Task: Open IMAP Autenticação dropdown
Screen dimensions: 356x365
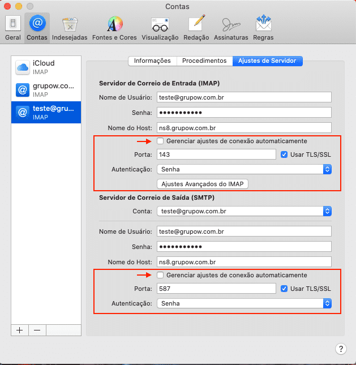Action: click(x=245, y=169)
